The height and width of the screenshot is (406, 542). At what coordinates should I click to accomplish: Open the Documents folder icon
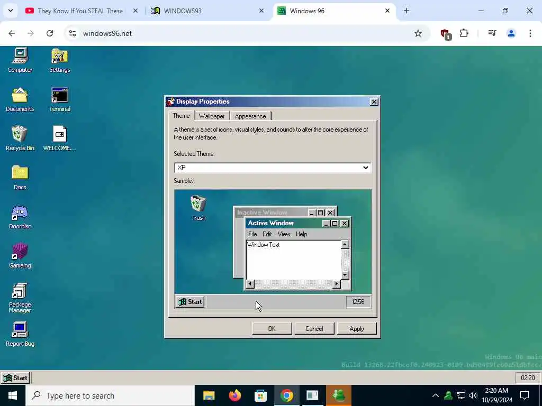tap(20, 100)
